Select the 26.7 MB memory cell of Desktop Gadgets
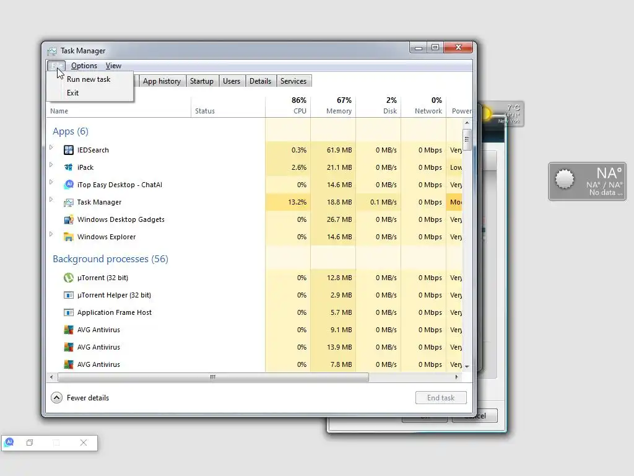 click(333, 220)
